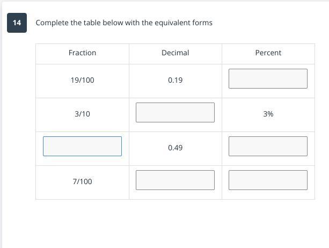This screenshot has width=329, height=248.
Task: Click the 7/100 fraction cell
Action: tap(82, 181)
